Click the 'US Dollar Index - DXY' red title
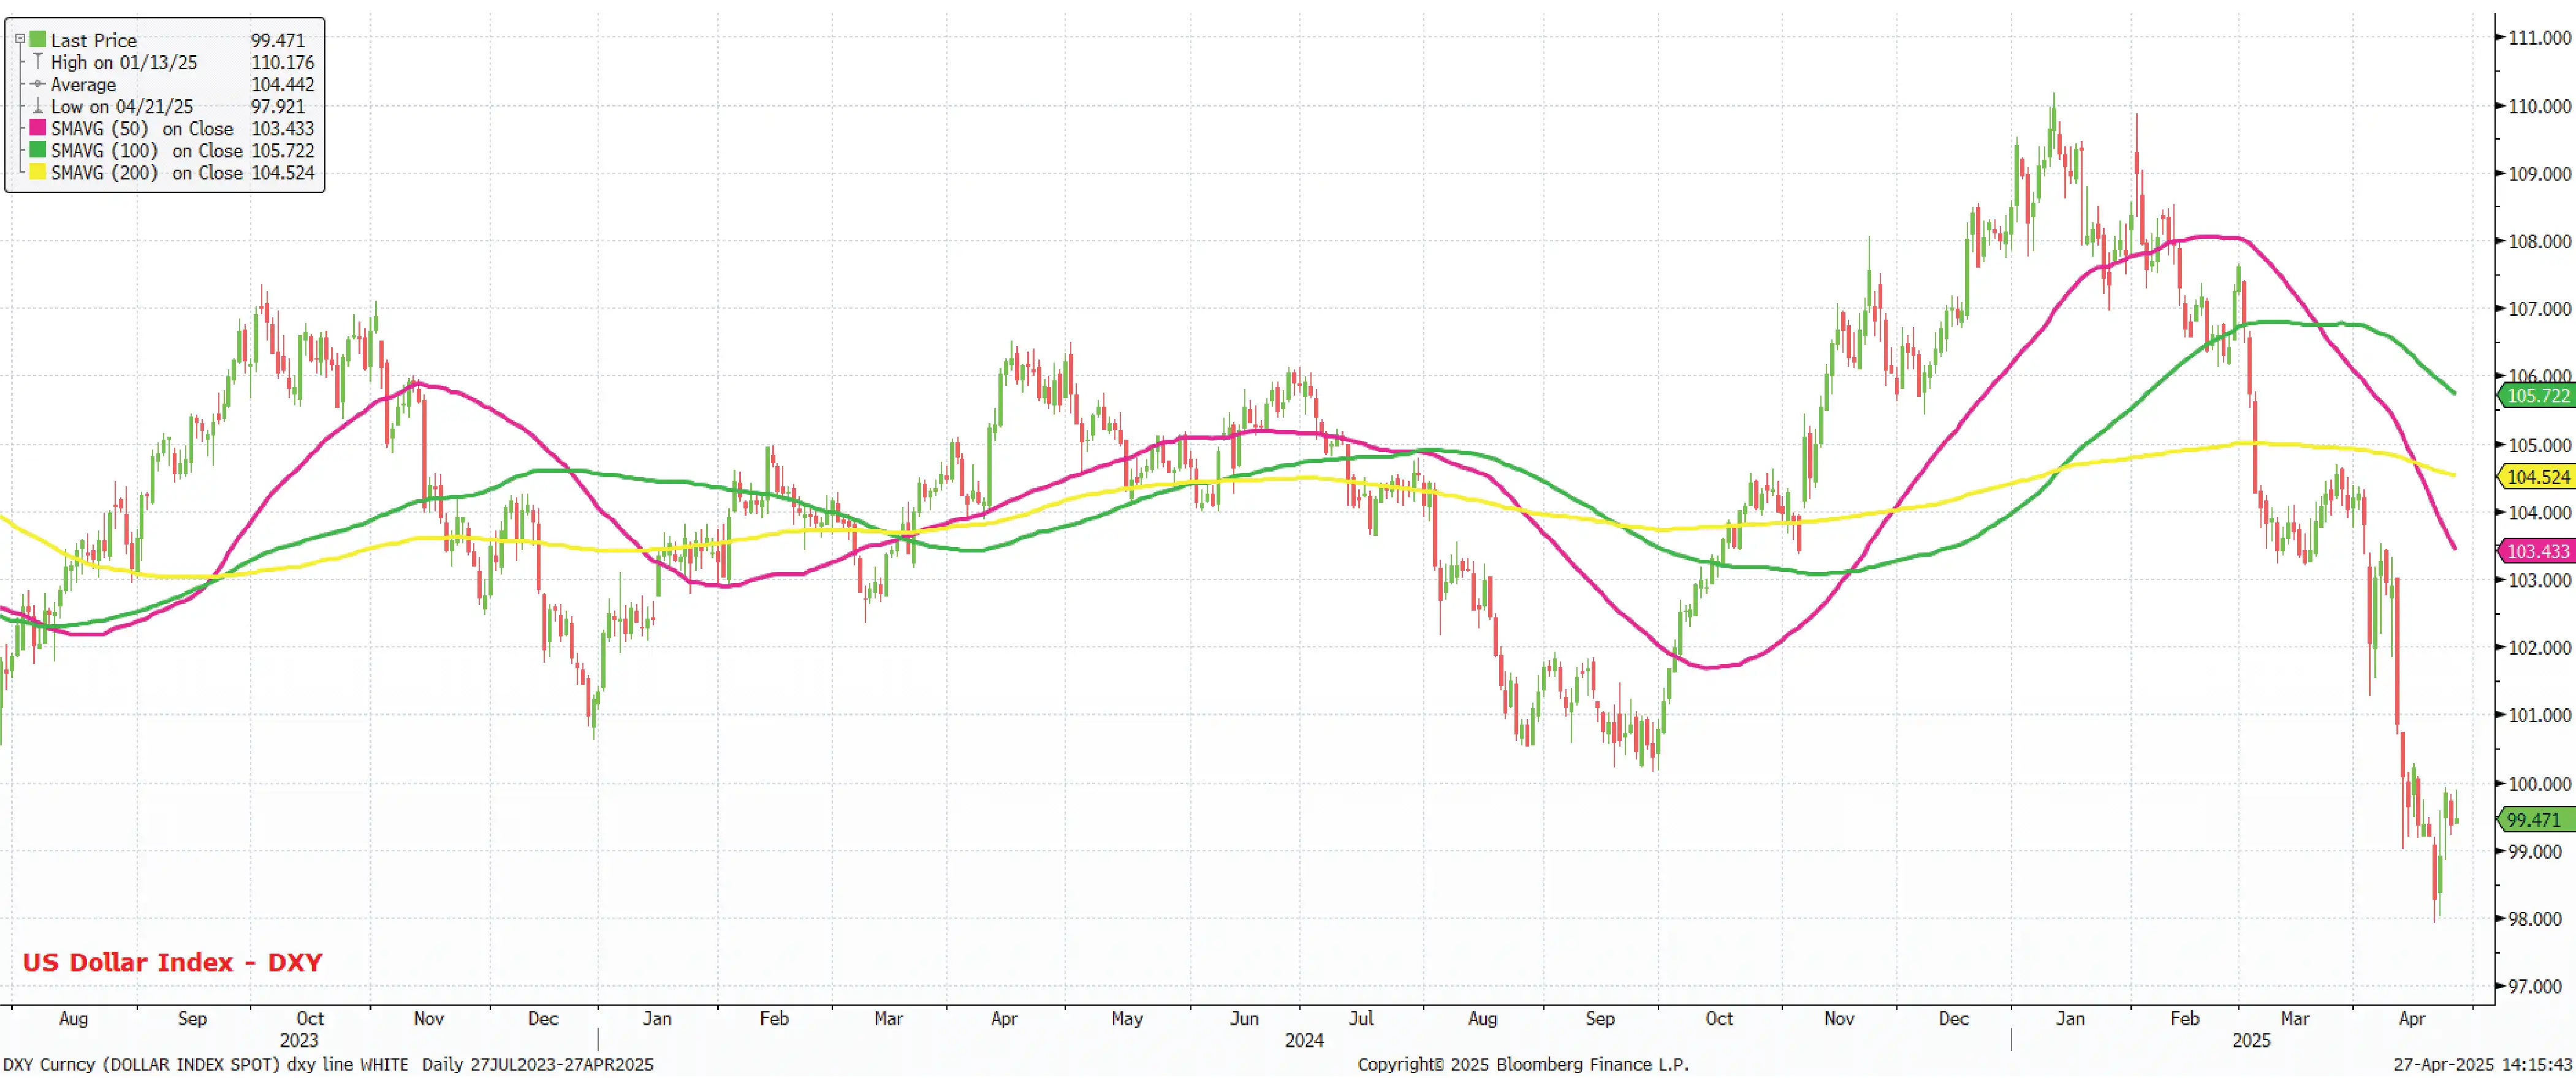Viewport: 2576px width, 1089px height. click(x=172, y=962)
